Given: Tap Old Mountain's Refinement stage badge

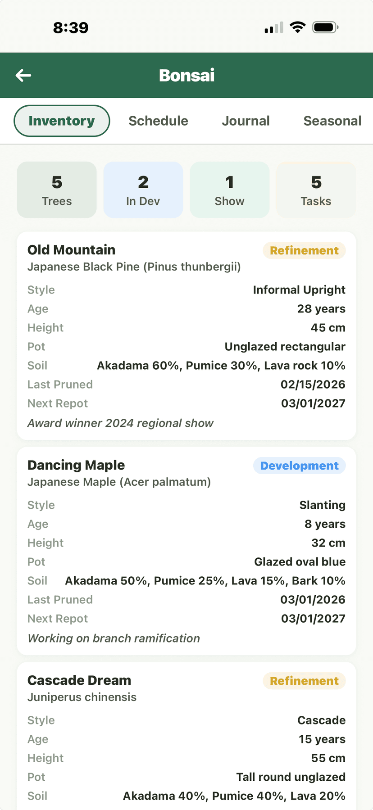Looking at the screenshot, I should click(304, 250).
